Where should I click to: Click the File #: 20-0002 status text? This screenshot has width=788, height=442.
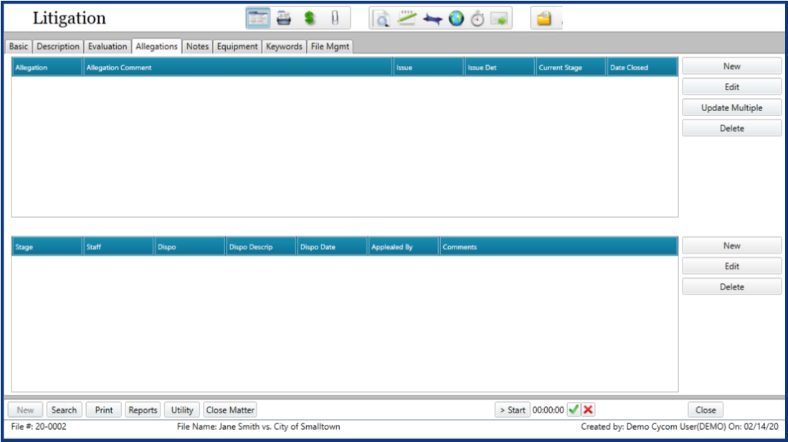(39, 426)
